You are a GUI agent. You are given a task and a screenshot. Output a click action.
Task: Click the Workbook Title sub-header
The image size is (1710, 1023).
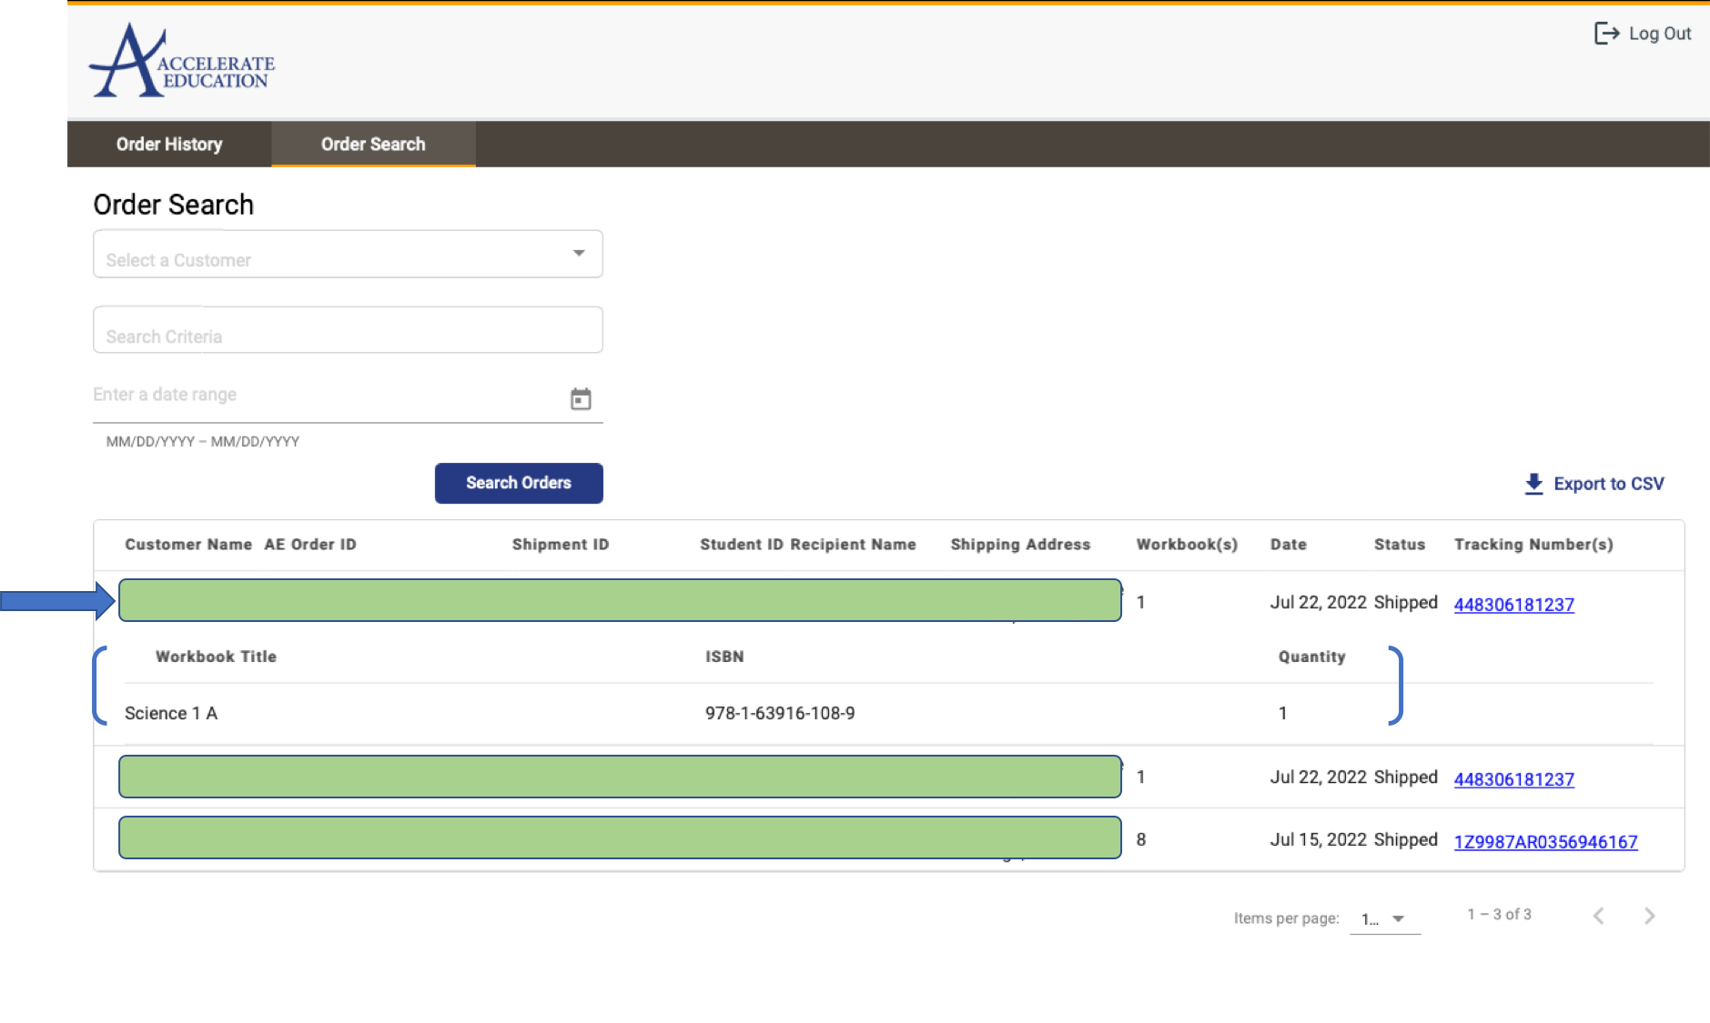pyautogui.click(x=216, y=657)
